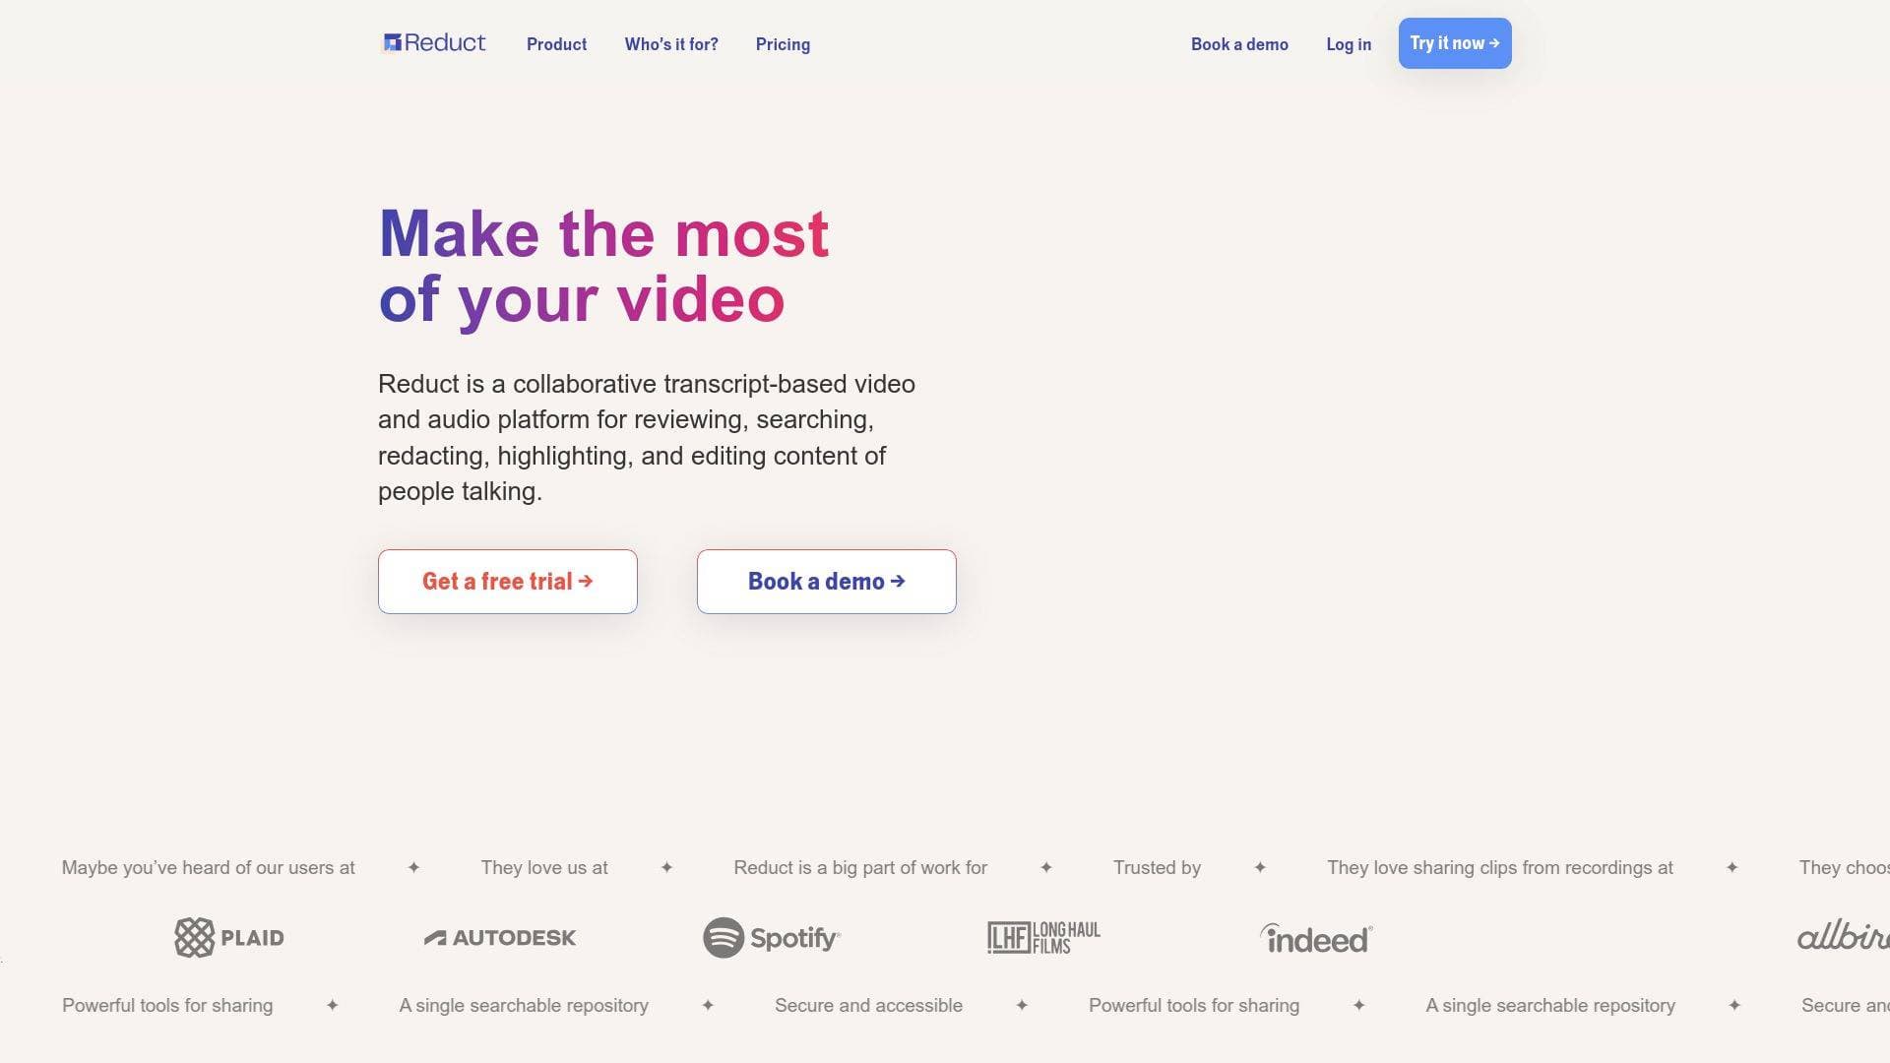Select Pricing in the navigation bar
The image size is (1890, 1063).
783,44
